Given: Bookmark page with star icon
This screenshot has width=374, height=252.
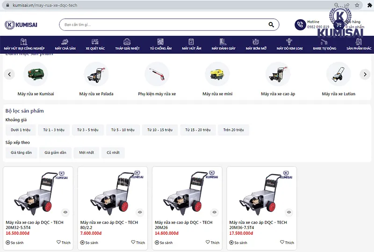Looking at the screenshot, I should tap(357, 5).
